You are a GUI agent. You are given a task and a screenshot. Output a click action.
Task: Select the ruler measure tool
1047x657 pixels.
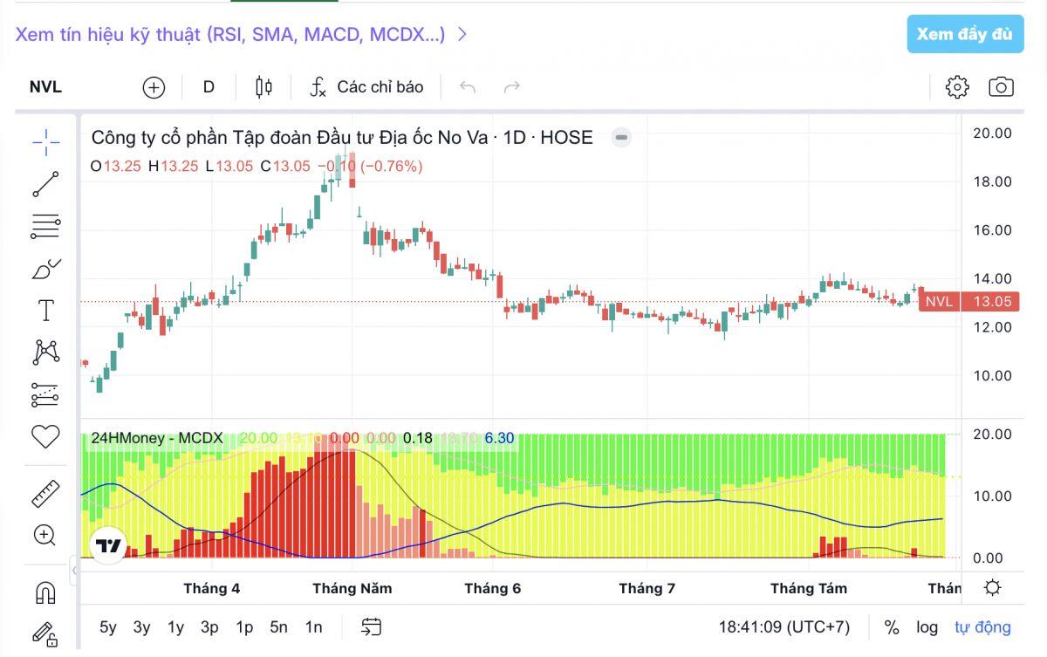click(45, 493)
